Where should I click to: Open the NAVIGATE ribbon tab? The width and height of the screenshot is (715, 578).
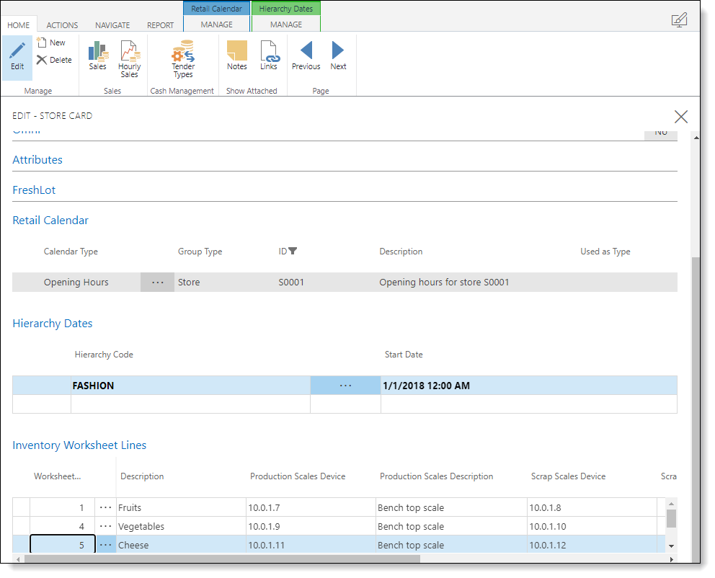[112, 25]
